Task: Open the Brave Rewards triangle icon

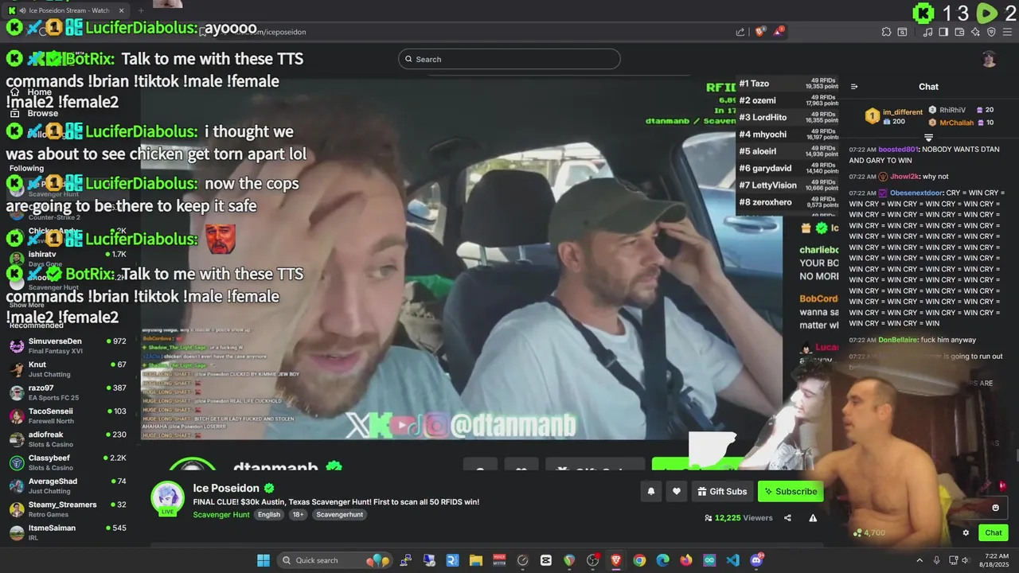Action: (x=779, y=32)
